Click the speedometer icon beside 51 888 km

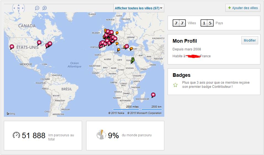click(17, 135)
